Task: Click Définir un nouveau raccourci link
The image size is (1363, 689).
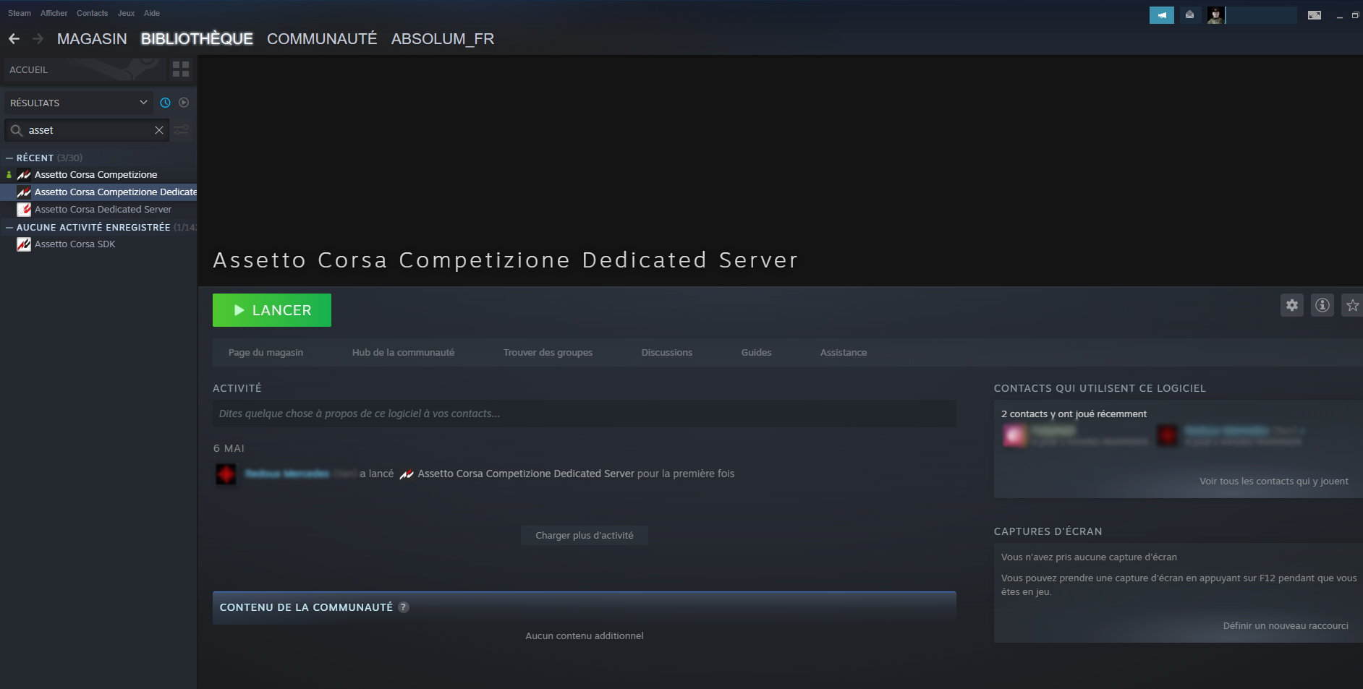Action: coord(1286,626)
